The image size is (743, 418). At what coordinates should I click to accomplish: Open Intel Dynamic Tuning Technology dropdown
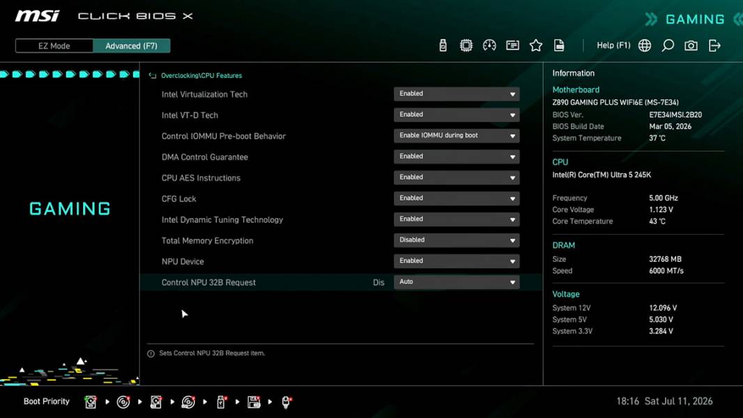coord(457,219)
